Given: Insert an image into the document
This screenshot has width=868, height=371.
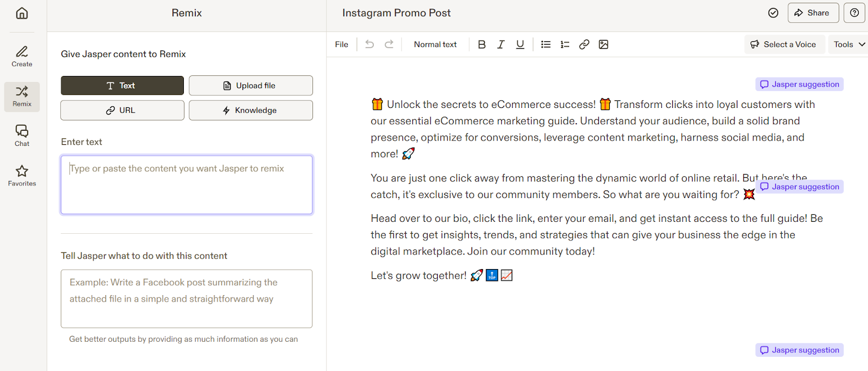Looking at the screenshot, I should (x=603, y=44).
